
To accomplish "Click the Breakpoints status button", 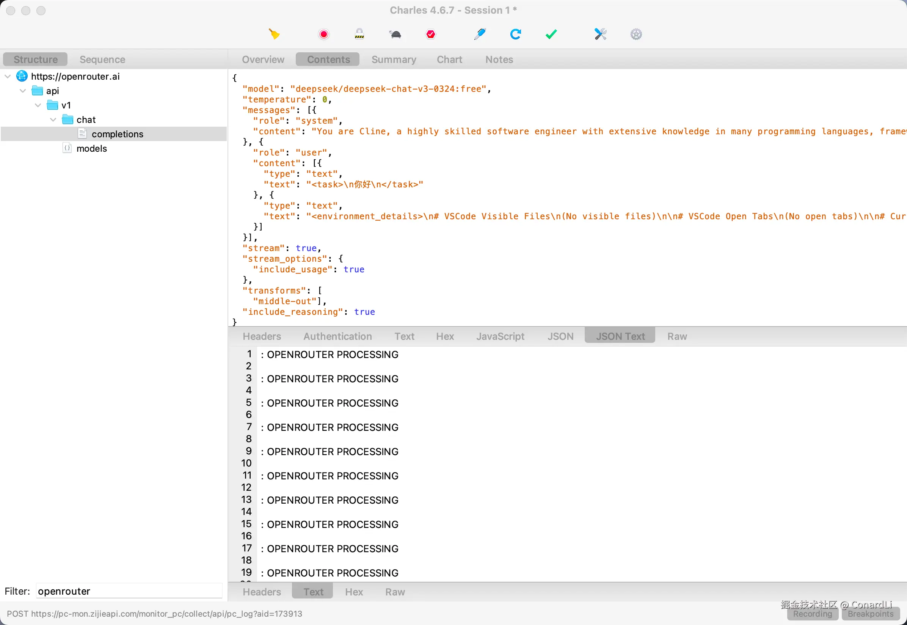I will 871,614.
